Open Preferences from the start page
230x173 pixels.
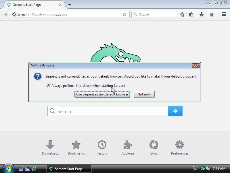(180, 148)
